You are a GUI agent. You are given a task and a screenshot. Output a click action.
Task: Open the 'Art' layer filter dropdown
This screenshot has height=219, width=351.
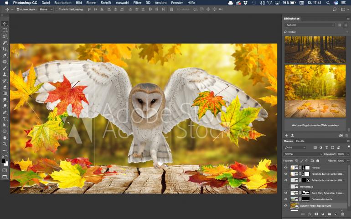[x=295, y=148]
